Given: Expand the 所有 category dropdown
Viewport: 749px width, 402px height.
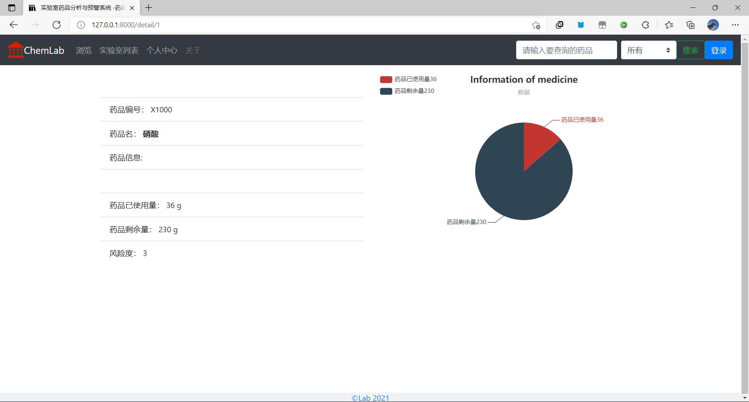Looking at the screenshot, I should (648, 50).
